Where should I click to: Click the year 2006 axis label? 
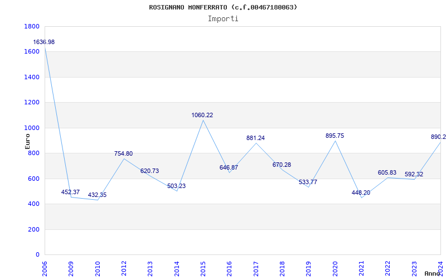point(45,268)
